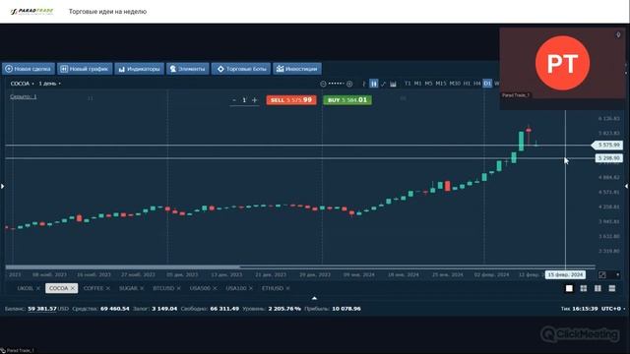Close the USA100 chart tab

[251, 288]
